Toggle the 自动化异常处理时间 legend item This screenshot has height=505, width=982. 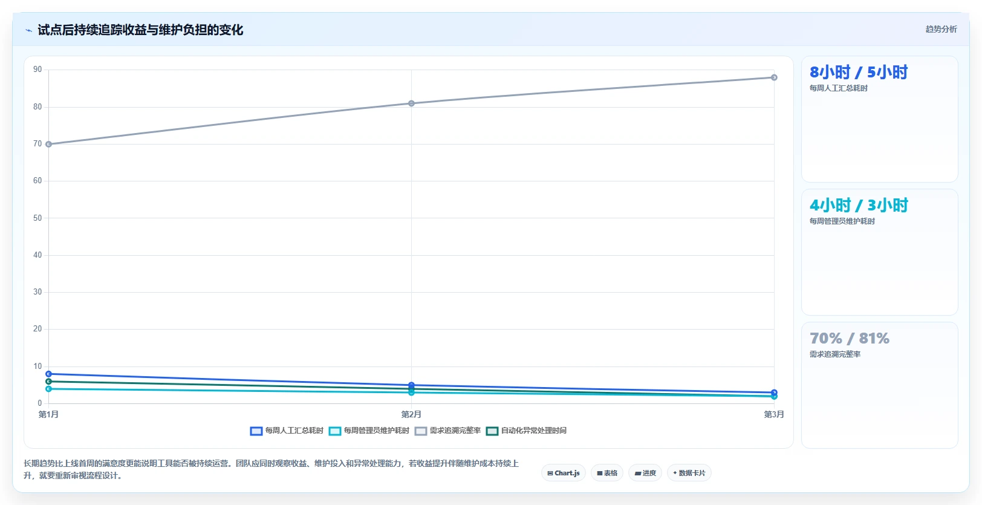[526, 431]
